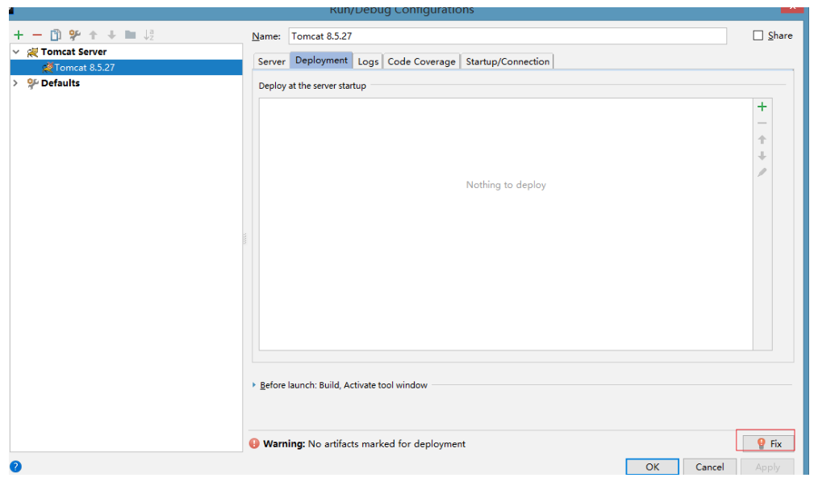The height and width of the screenshot is (482, 814).
Task: Toggle the Share checkbox
Action: (758, 36)
